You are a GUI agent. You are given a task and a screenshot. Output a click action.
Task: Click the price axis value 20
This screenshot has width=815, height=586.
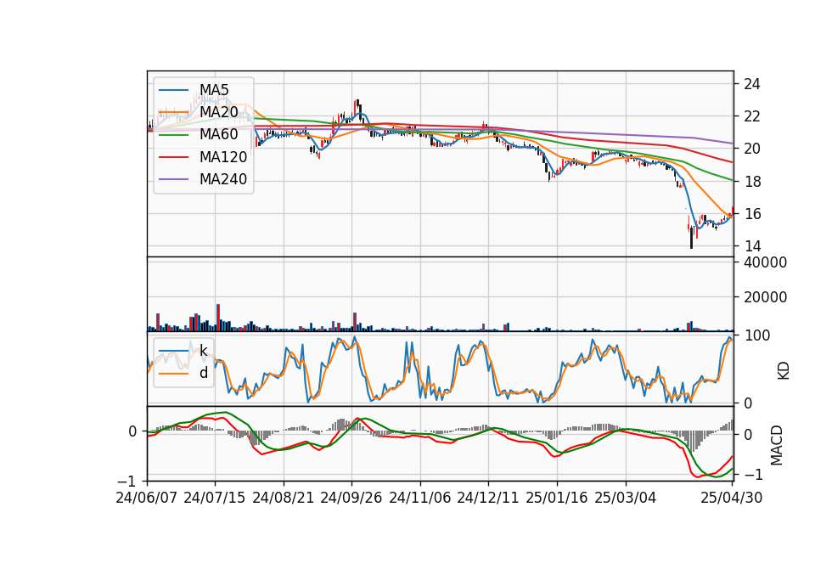752,149
